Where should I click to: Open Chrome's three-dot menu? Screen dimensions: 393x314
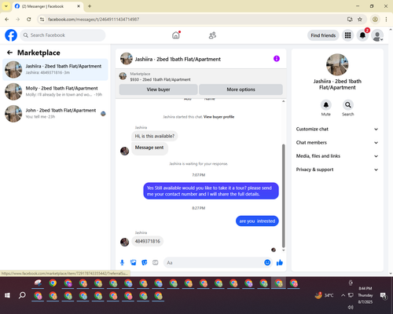(386, 20)
